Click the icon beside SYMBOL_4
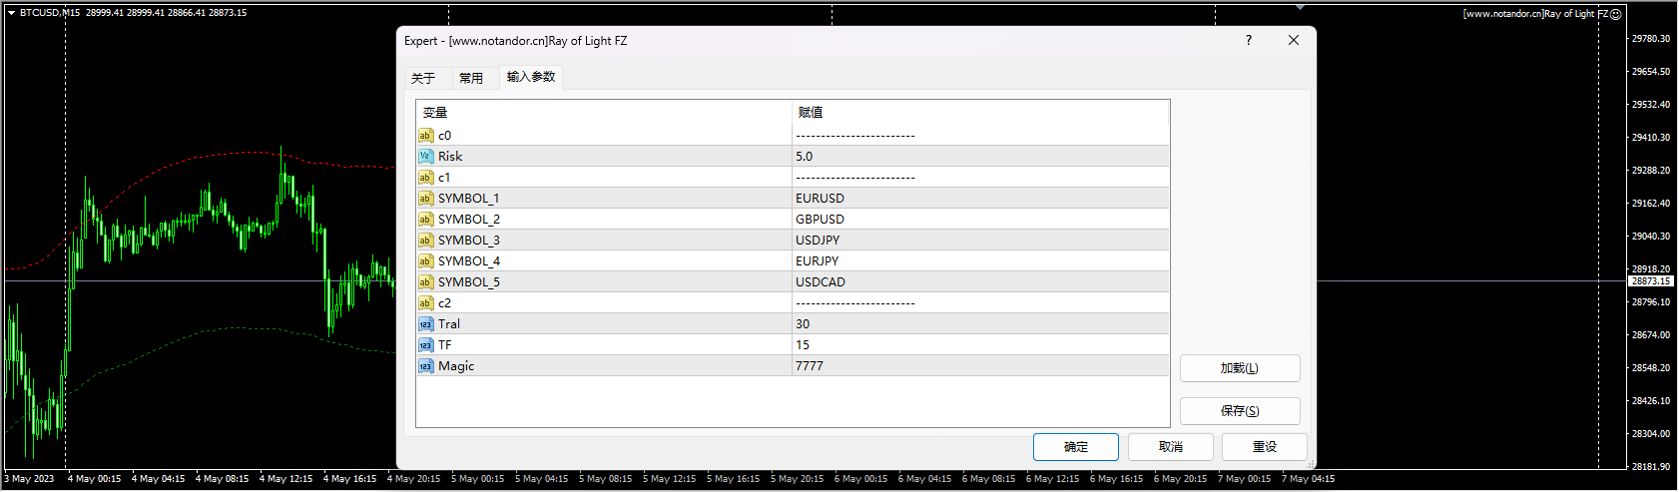The height and width of the screenshot is (492, 1679). [426, 261]
